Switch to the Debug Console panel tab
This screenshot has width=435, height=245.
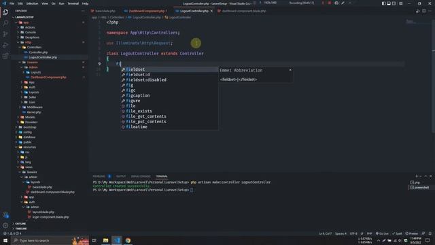(x=141, y=176)
